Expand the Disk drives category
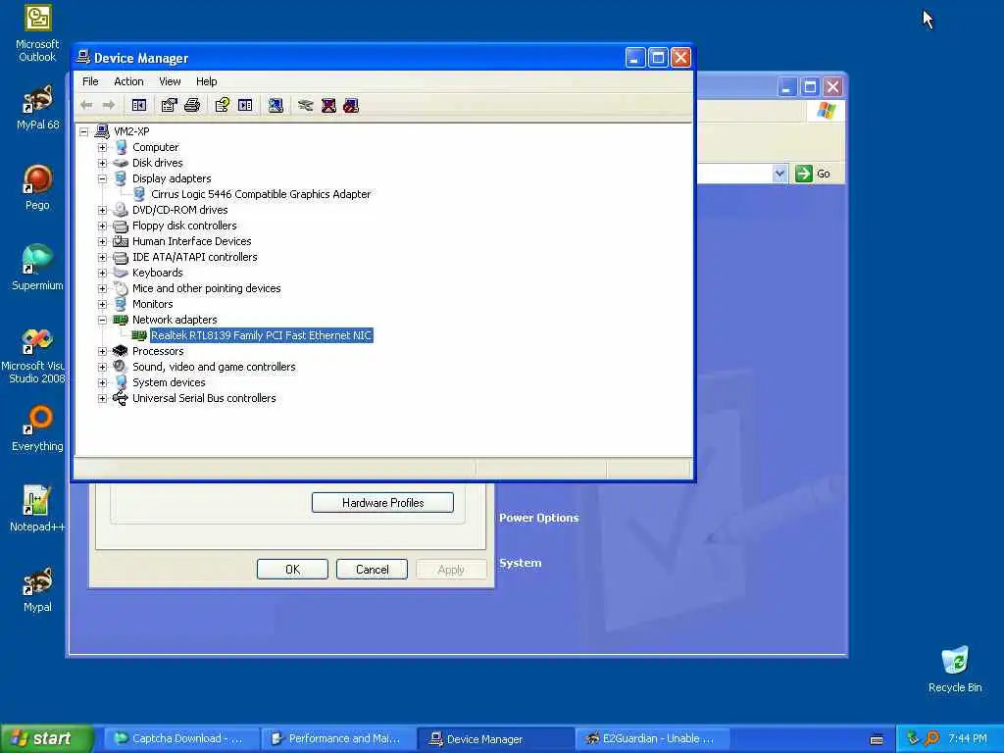Viewport: 1004px width, 753px height. pos(102,164)
